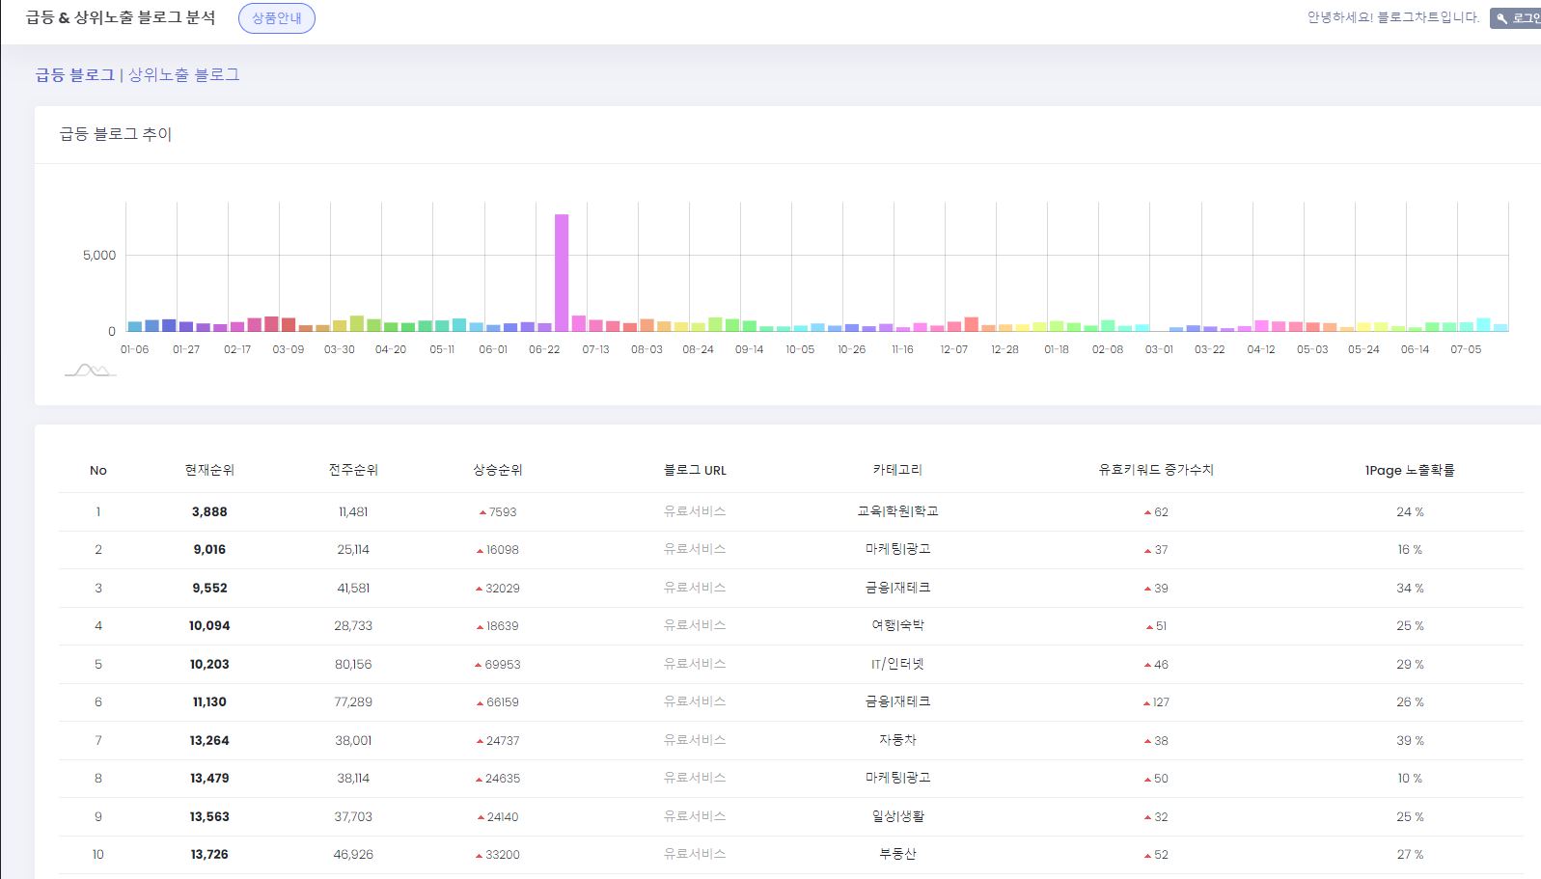1541x879 pixels.
Task: Click the 상승순위 column header
Action: point(497,470)
